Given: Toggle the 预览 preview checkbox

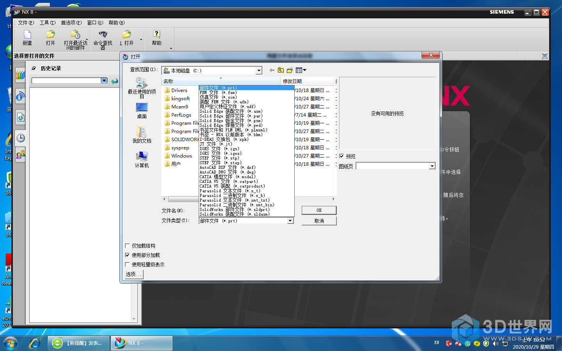Looking at the screenshot, I should tap(341, 156).
